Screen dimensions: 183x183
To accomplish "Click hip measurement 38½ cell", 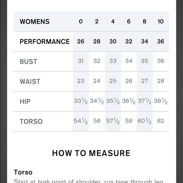I will (161, 101).
